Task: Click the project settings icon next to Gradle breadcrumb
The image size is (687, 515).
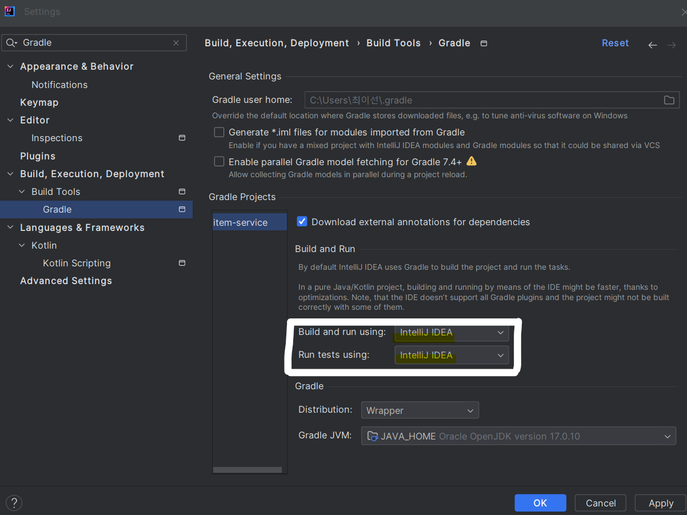Action: pyautogui.click(x=484, y=43)
